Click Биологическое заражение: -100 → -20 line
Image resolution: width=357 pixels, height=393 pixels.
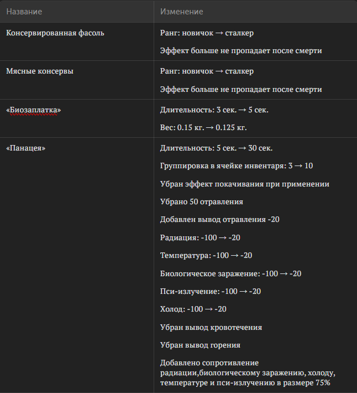point(230,273)
